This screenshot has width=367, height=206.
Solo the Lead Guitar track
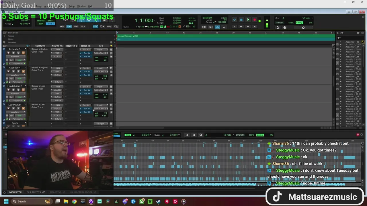pos(18,108)
